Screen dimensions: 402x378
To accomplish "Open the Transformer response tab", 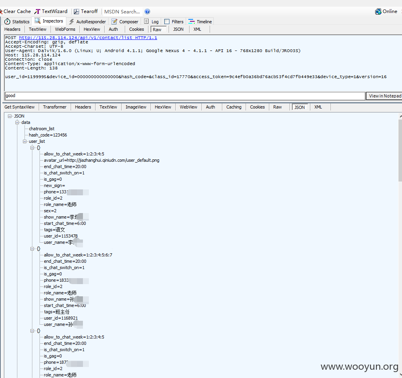I will click(54, 107).
